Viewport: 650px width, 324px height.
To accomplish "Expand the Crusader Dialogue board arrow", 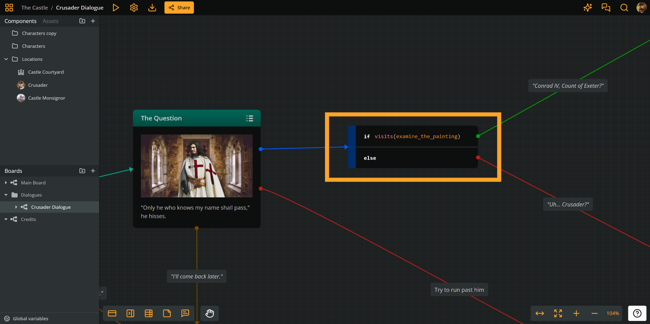I will pos(16,207).
